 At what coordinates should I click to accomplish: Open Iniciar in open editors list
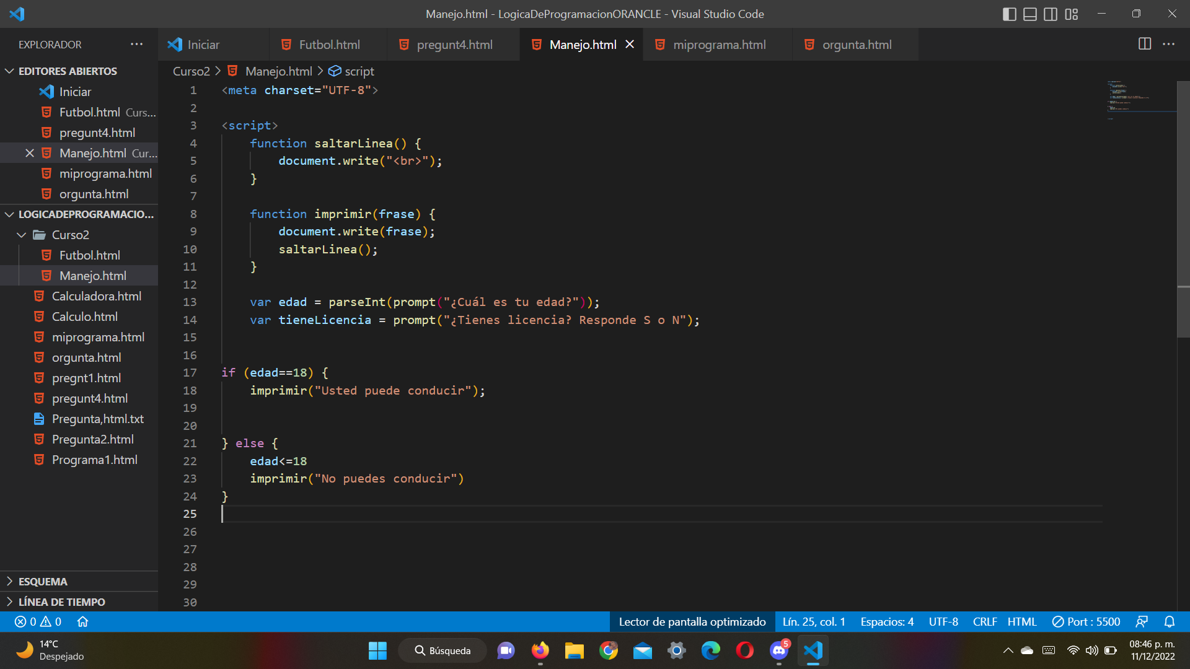(79, 92)
